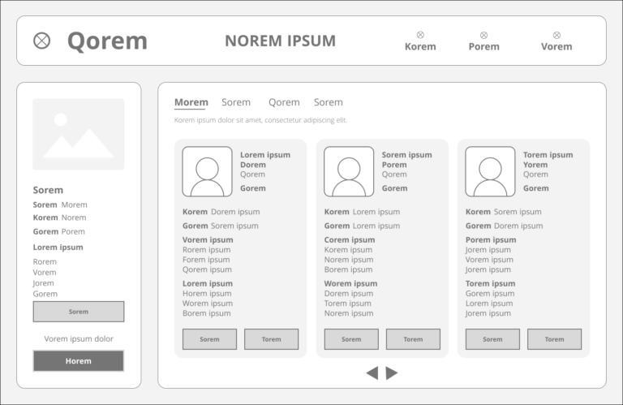This screenshot has width=623, height=405.
Task: Click the Qorem brand title
Action: point(107,41)
